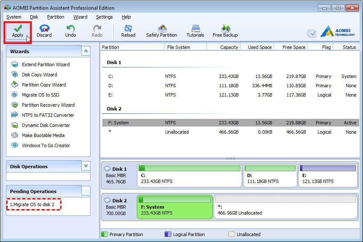363x242 pixels.
Task: Apply the pending operations
Action: pos(18,32)
